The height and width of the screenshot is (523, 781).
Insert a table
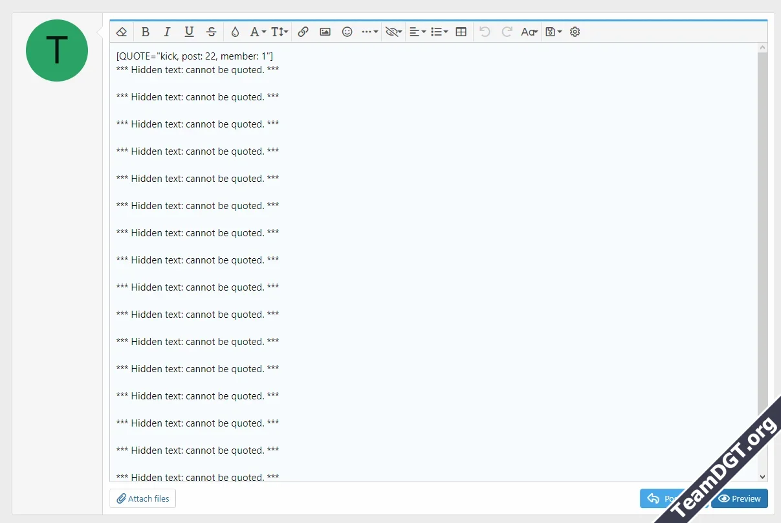coord(461,31)
